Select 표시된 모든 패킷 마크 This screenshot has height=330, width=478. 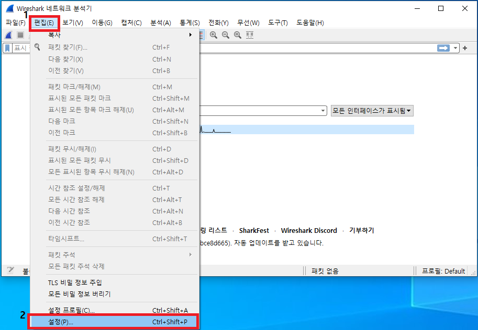tap(115, 98)
